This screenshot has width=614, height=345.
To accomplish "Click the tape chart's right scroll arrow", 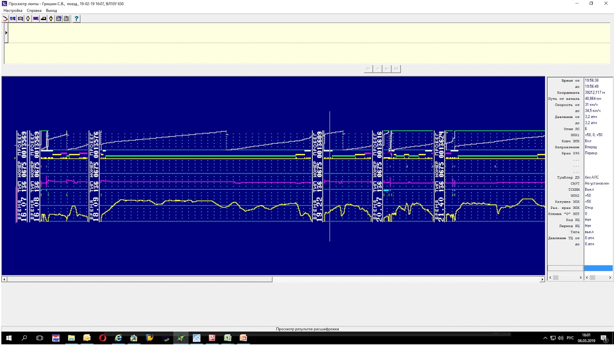I will pos(543,279).
